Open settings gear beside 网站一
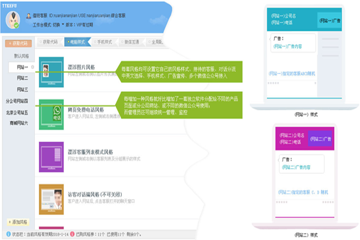The height and width of the screenshot is (240, 360). (x=32, y=67)
